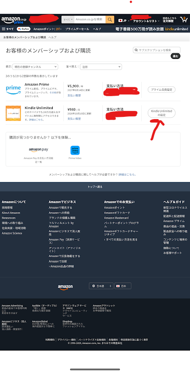Viewport: 190px width, 374px height.
Task: Open the アカウント＆リスト dropdown
Action: 146,21
